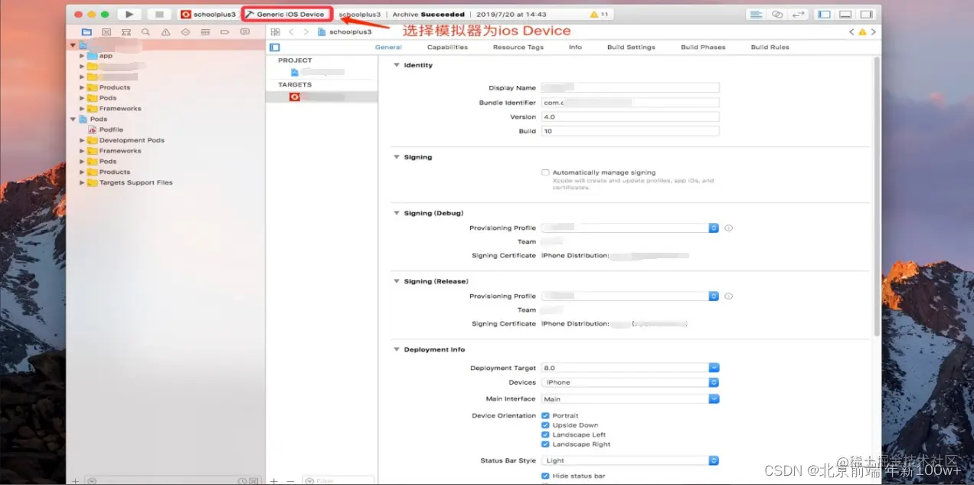
Task: Switch to the Build Phases tab
Action: pos(703,48)
